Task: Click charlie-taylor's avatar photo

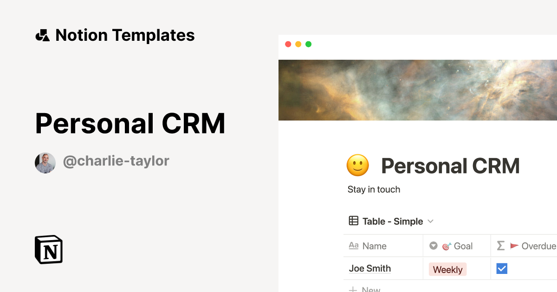Action: (45, 163)
